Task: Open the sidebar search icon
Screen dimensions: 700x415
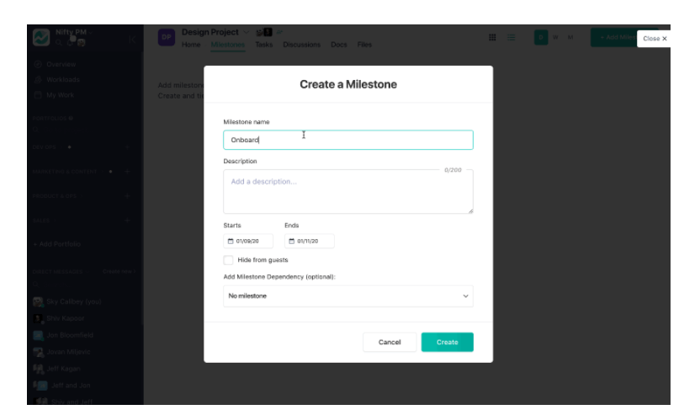Action: [59, 43]
